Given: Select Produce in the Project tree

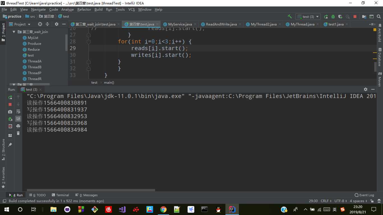Looking at the screenshot, I should click(x=34, y=44).
